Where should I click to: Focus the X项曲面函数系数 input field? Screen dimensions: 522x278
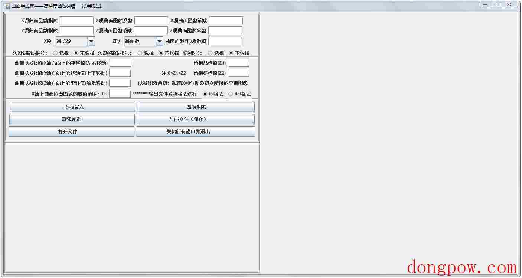pos(151,20)
